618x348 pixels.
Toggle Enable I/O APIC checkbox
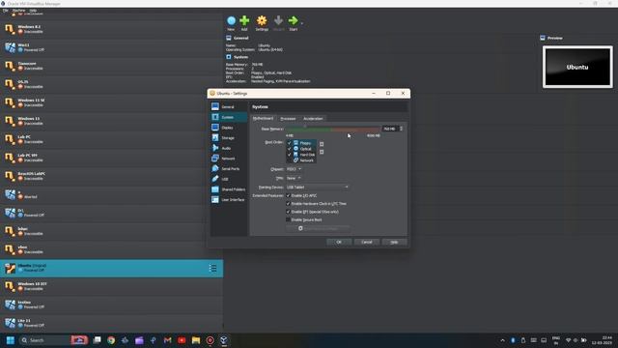click(x=288, y=195)
